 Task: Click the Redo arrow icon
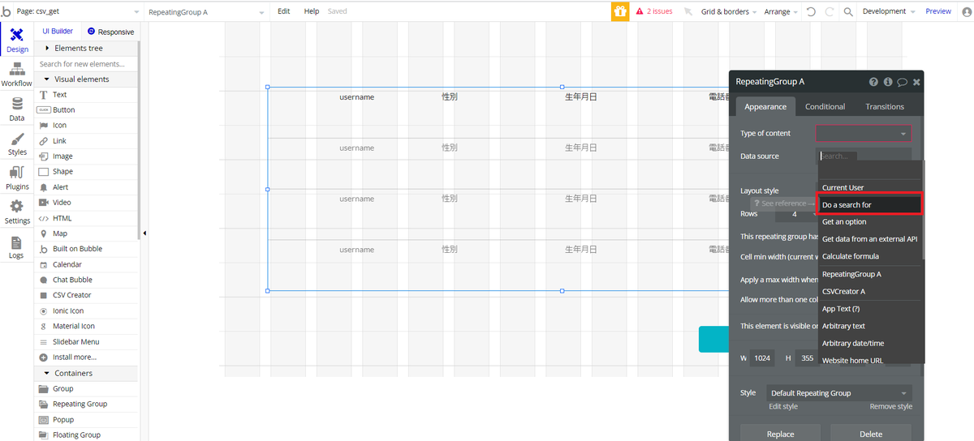(x=830, y=11)
